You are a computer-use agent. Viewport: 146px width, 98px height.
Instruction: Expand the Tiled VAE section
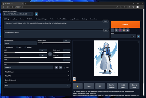coord(37,76)
